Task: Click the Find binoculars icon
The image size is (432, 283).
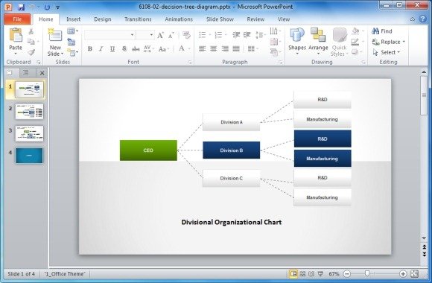Action: [375, 31]
